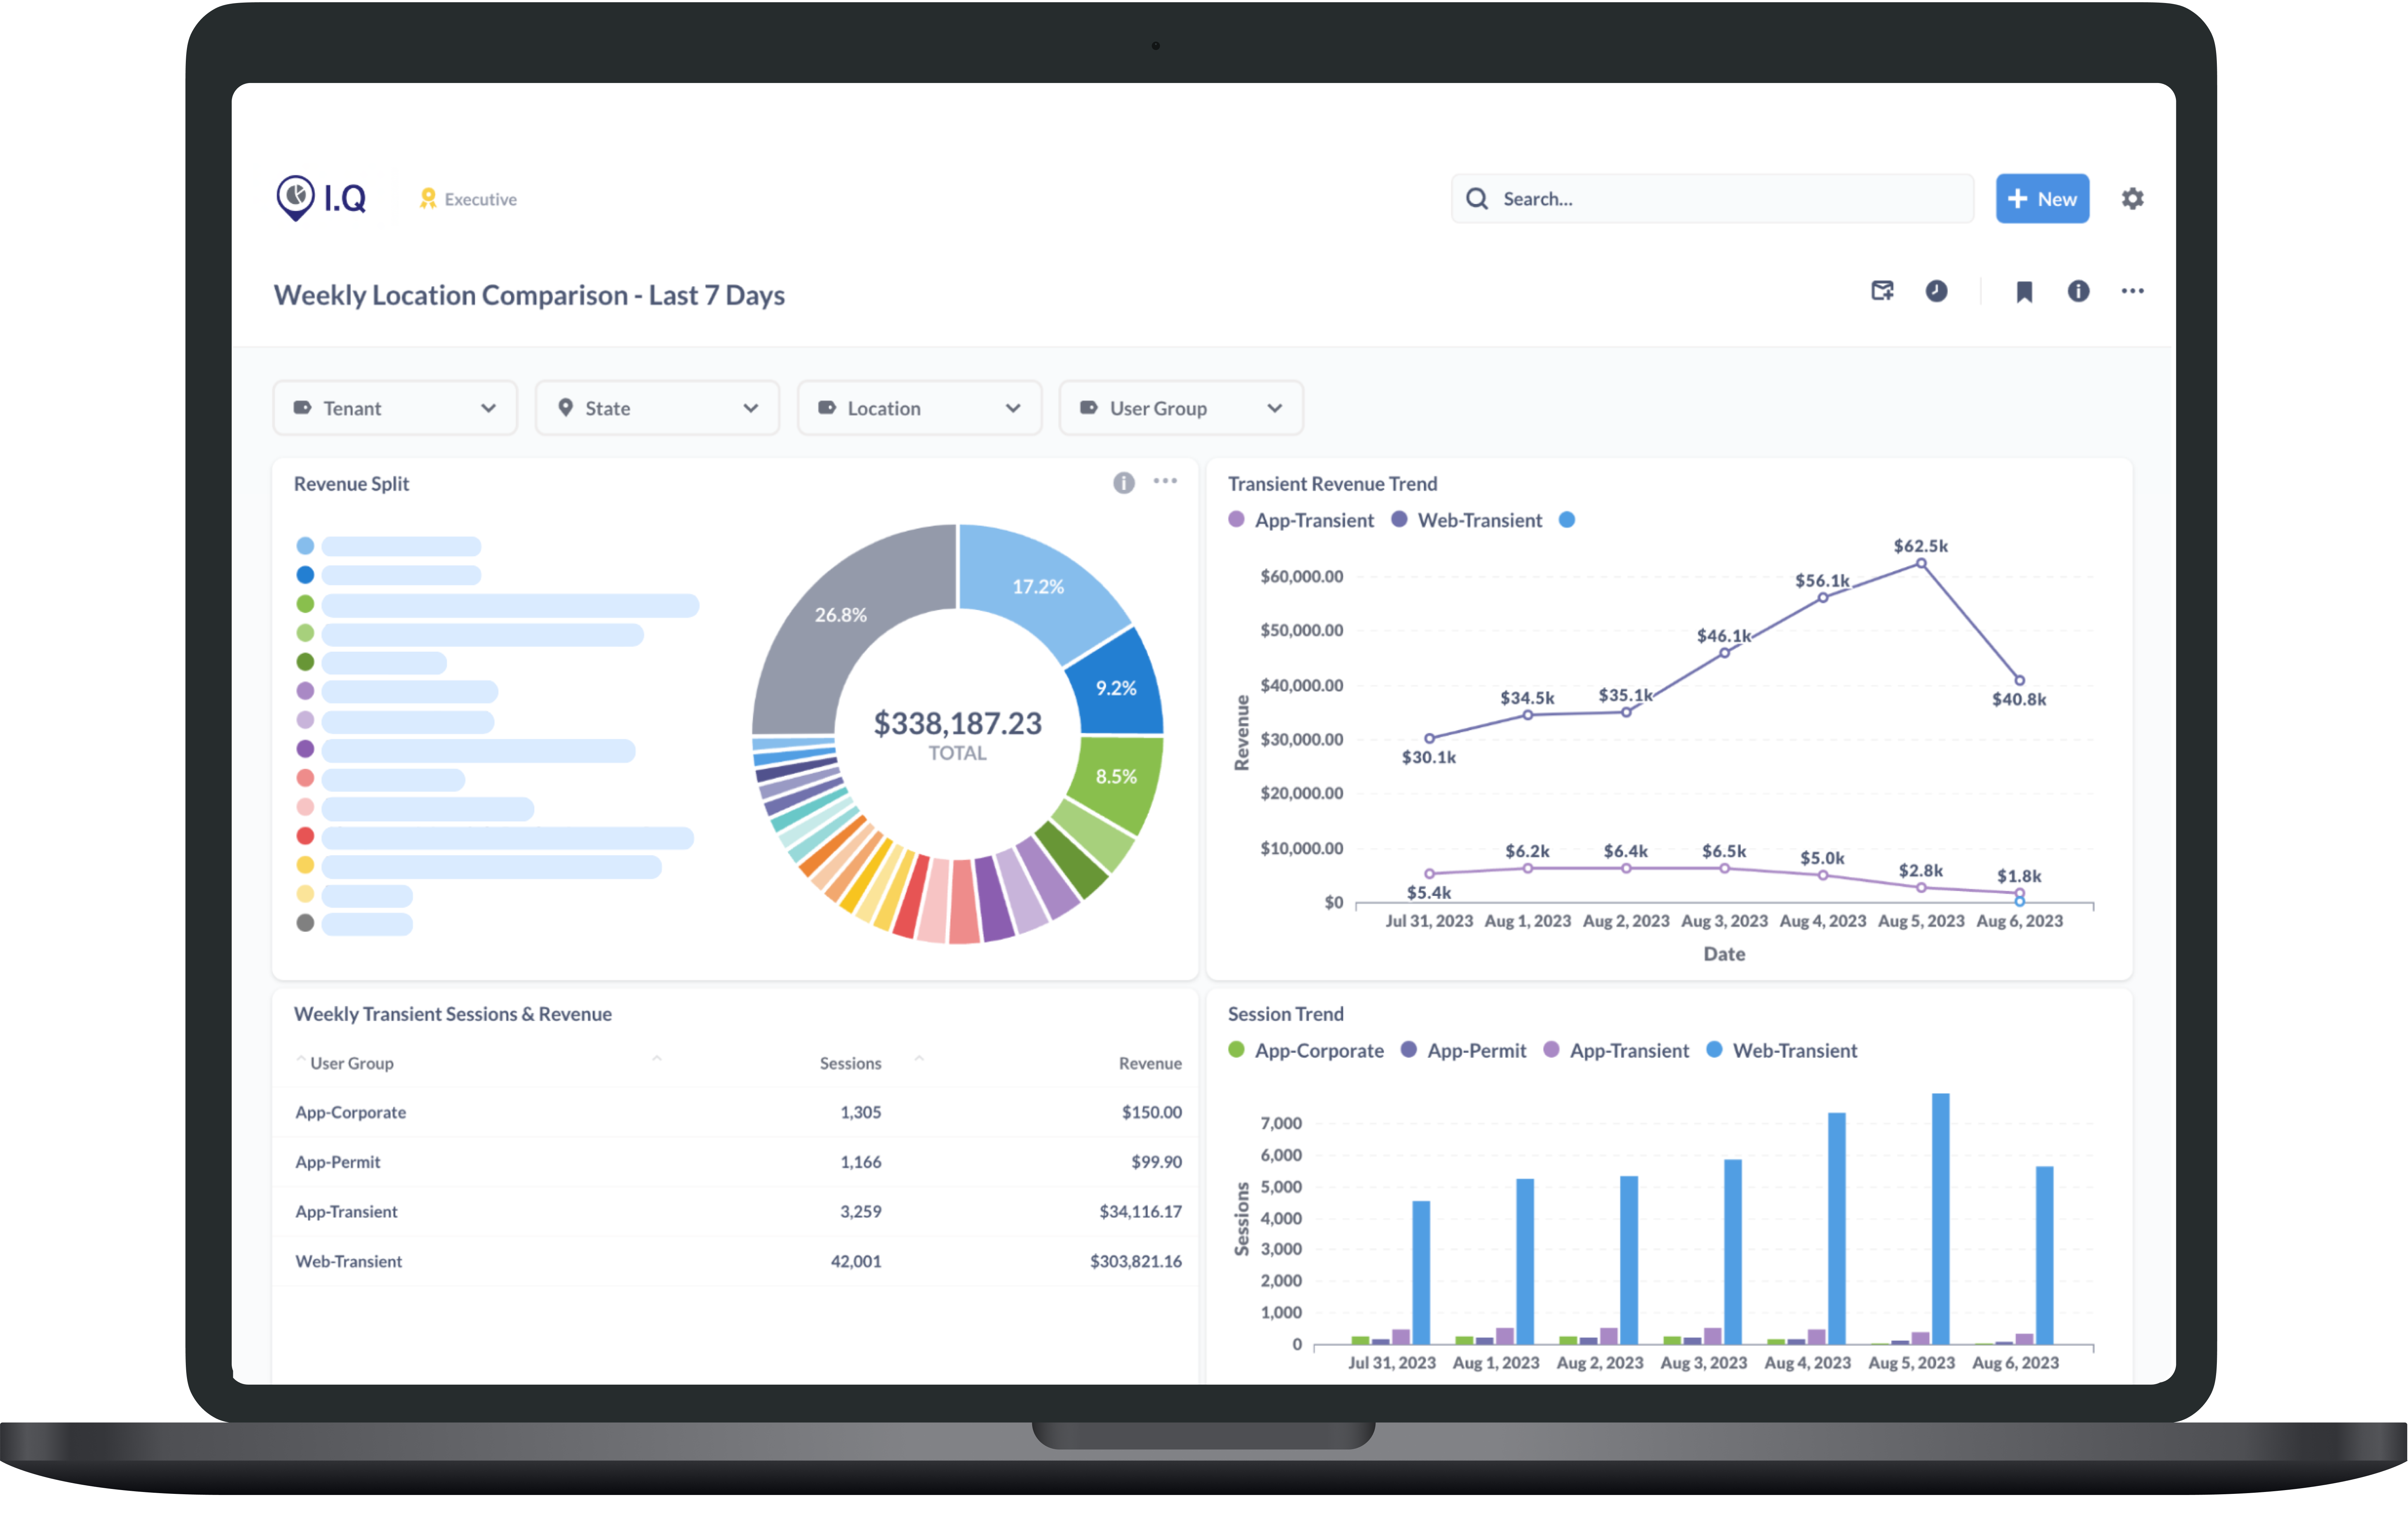
Task: Click the gray Revenue Split legend dot at bottom
Action: point(305,923)
